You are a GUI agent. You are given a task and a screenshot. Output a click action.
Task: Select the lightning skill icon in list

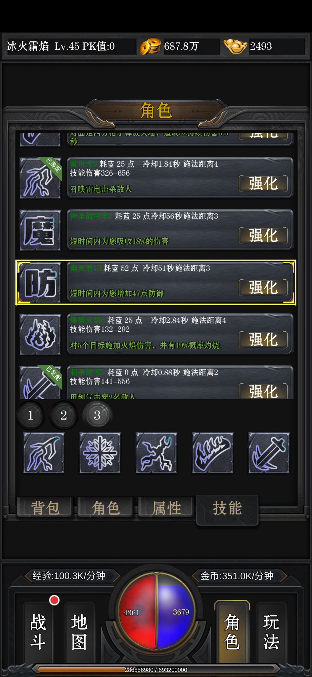(40, 178)
